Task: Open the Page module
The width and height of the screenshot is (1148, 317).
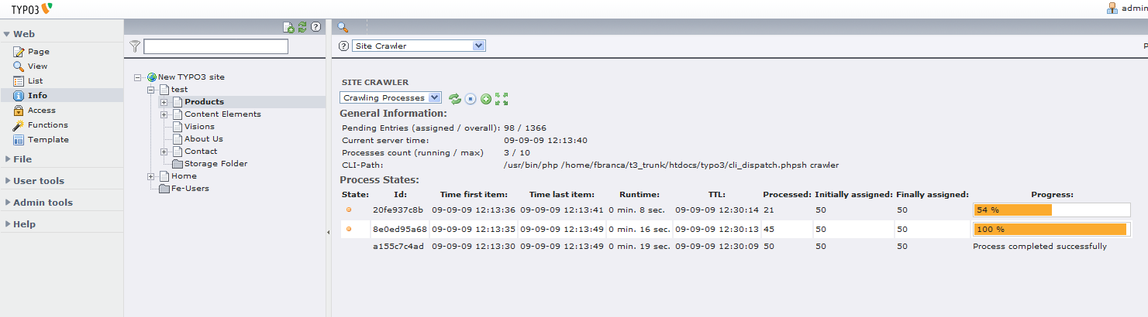Action: click(38, 52)
